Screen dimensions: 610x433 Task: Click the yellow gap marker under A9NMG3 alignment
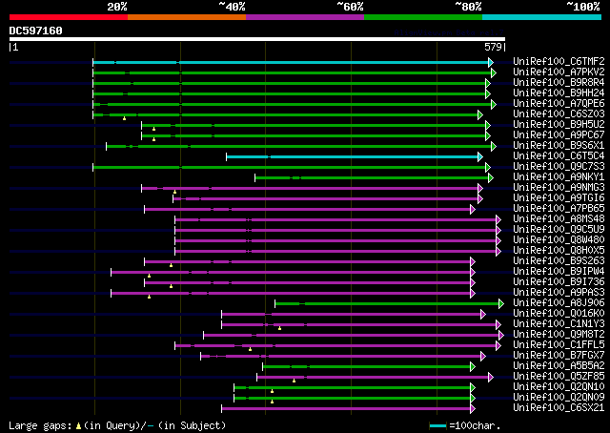pyautogui.click(x=175, y=192)
